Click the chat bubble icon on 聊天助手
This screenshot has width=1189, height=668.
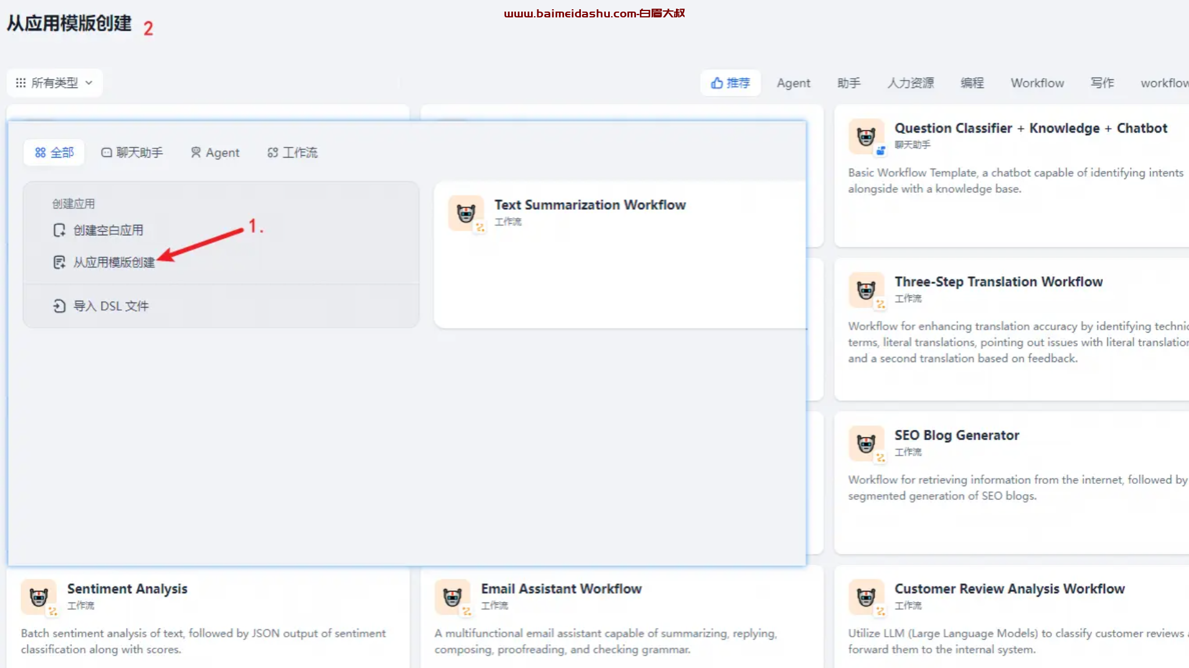pos(107,152)
